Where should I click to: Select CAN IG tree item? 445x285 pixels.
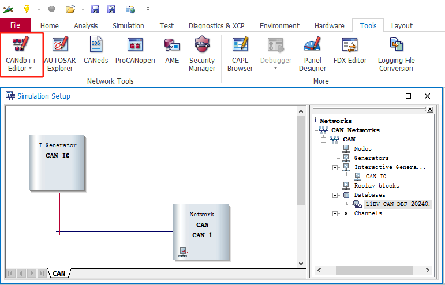point(376,177)
